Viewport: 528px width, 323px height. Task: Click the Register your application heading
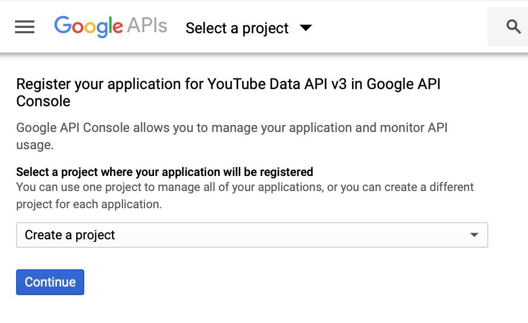coord(228,92)
